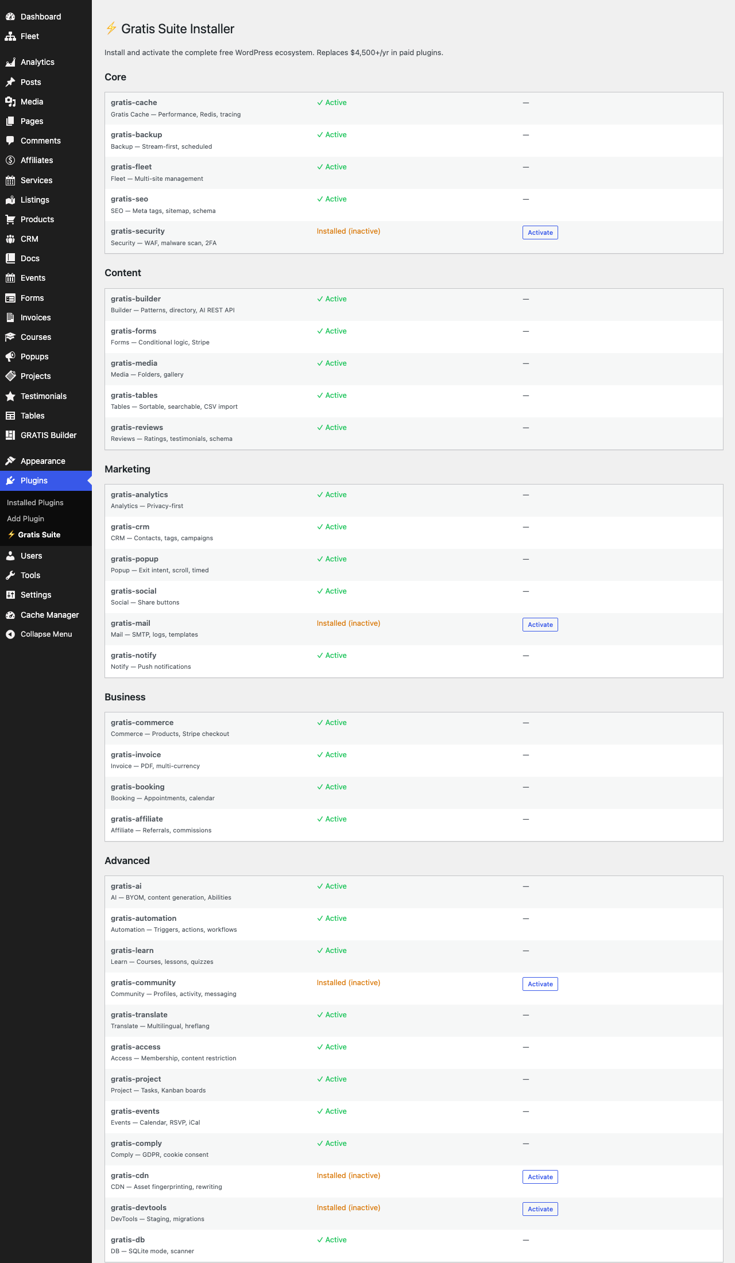Click the gratis-commerce plugin name
Screen dimensions: 735x1263
142,723
